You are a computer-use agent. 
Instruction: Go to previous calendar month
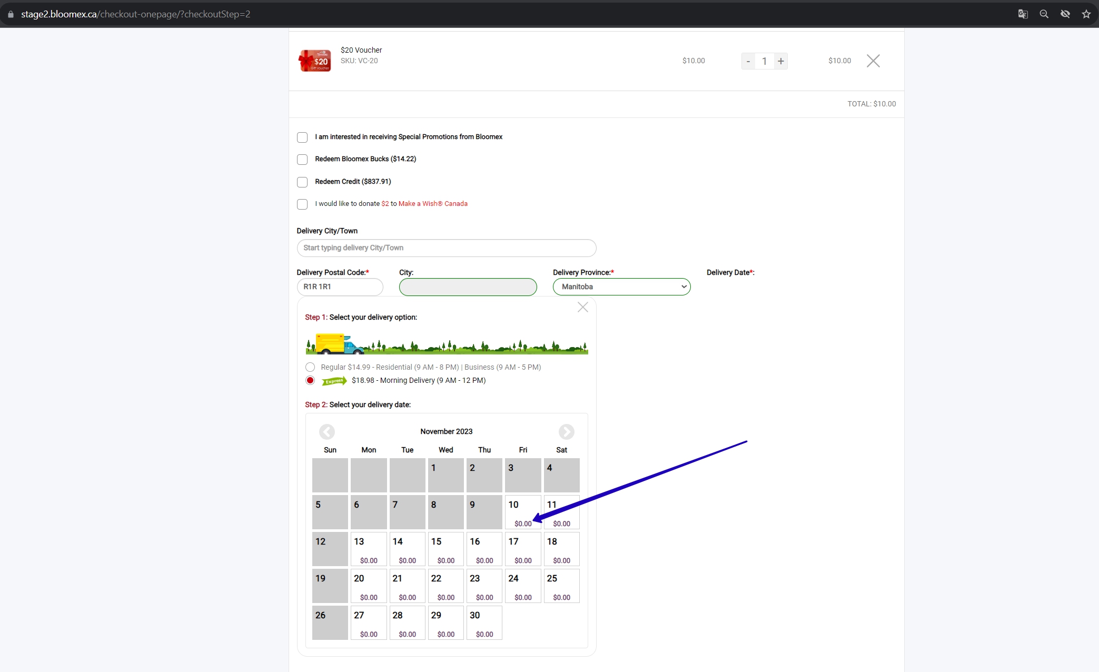click(327, 432)
